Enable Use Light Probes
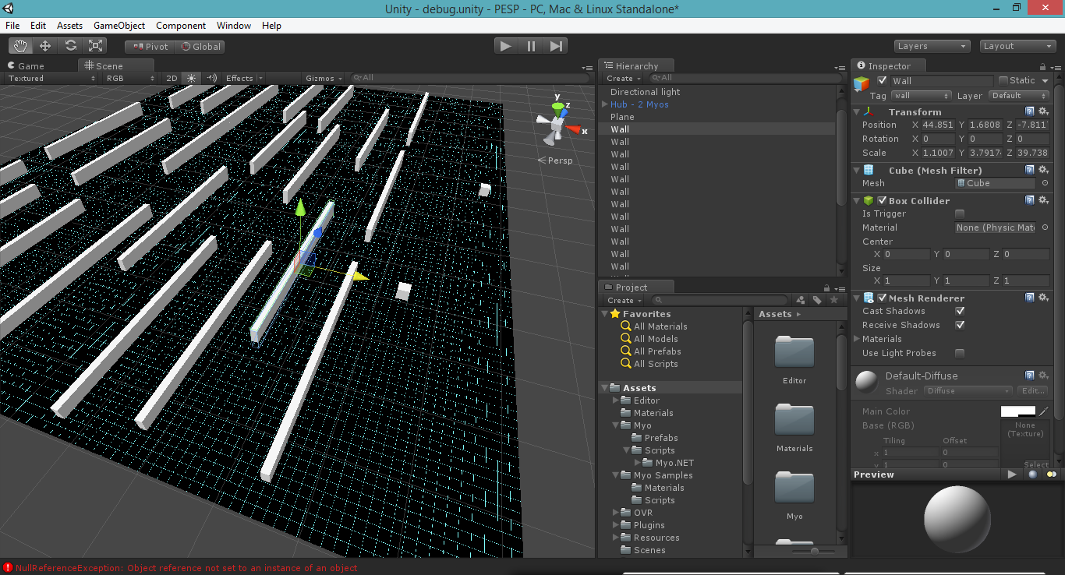 click(x=960, y=353)
